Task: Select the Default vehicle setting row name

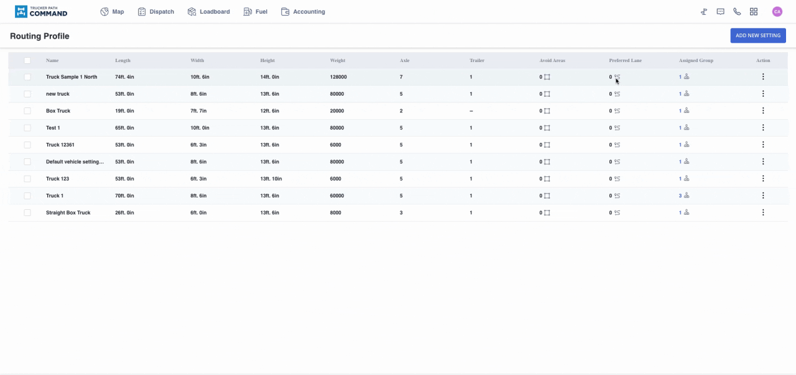Action: 75,162
